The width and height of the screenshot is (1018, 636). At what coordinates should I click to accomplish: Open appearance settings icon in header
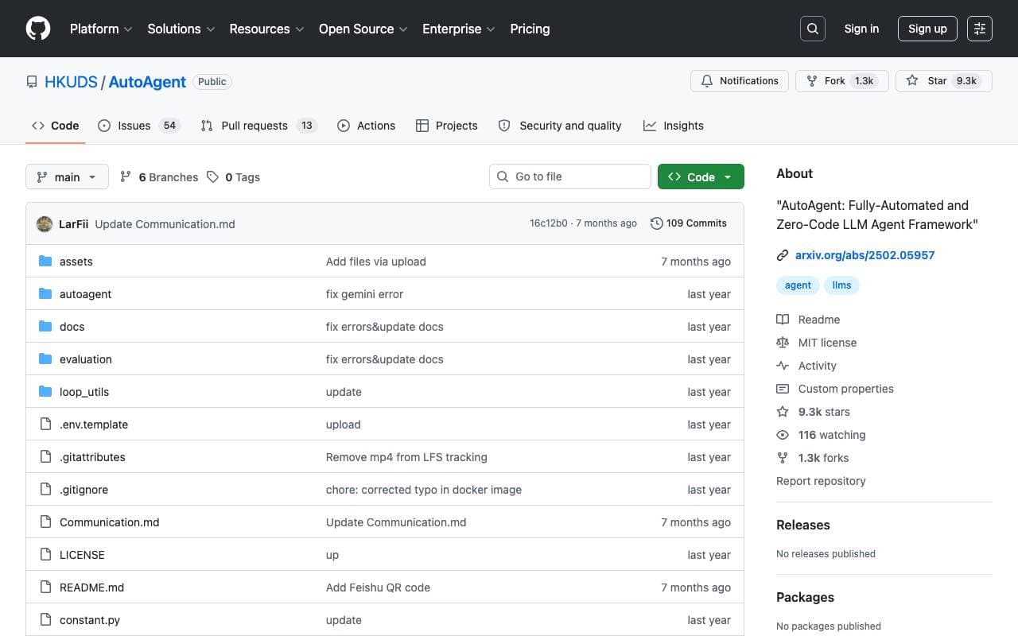click(980, 29)
